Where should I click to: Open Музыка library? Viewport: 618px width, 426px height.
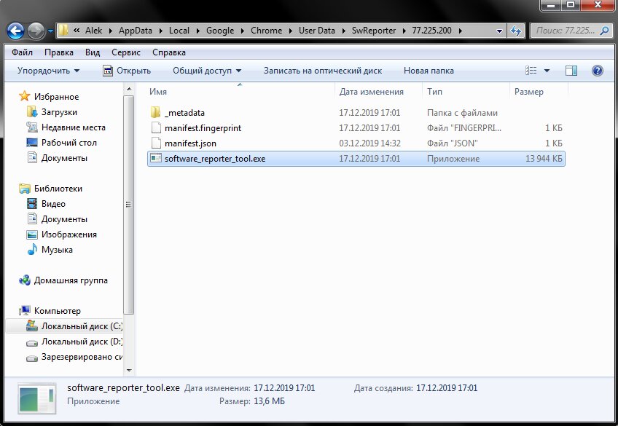click(57, 250)
